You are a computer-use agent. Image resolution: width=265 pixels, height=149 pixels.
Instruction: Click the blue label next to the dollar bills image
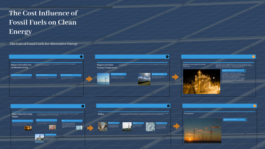pos(161,123)
